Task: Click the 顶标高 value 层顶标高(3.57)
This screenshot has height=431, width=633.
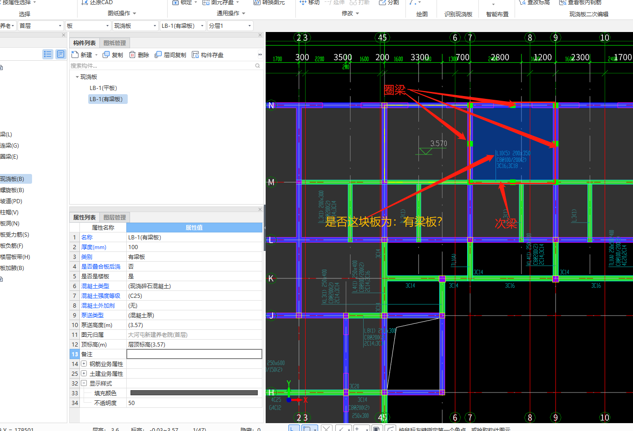Action: coord(147,345)
